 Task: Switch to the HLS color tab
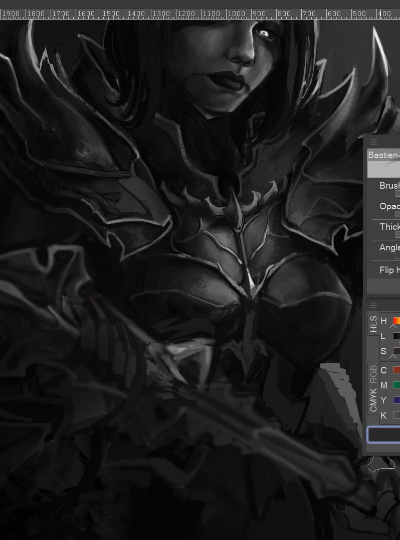[373, 324]
